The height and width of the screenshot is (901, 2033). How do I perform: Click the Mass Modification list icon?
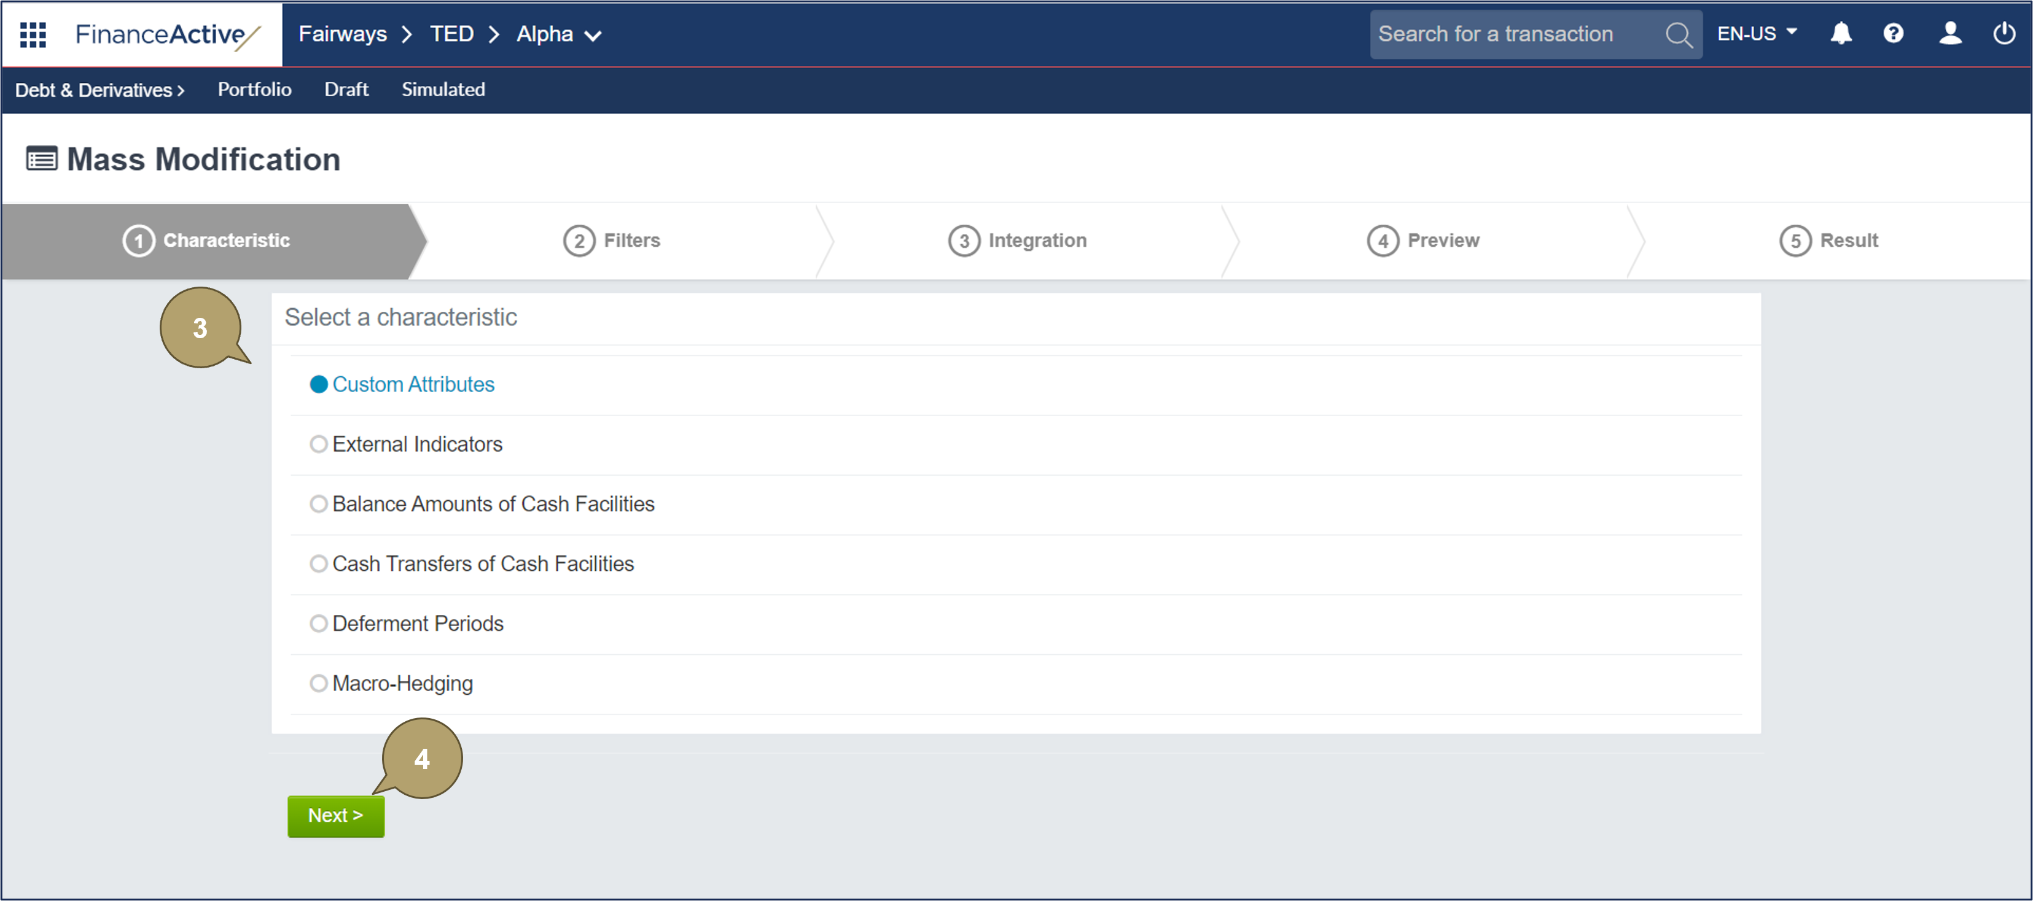point(42,160)
